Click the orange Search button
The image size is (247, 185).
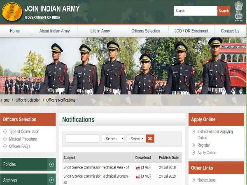(x=224, y=11)
